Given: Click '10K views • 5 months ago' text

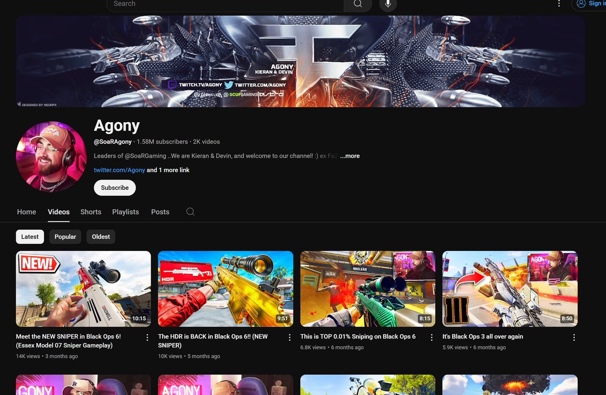Looking at the screenshot, I should [189, 357].
